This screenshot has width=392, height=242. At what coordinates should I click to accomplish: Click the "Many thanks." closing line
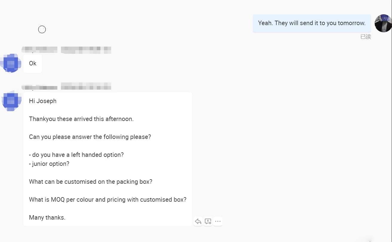[x=47, y=218]
